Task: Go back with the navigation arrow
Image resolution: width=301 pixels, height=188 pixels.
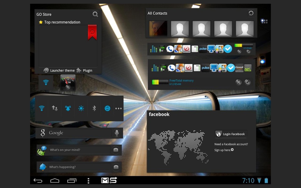Action: (x=38, y=180)
